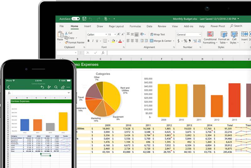Tap the undo arrow on phone Excel
This screenshot has width=251, height=168.
pos(42,87)
